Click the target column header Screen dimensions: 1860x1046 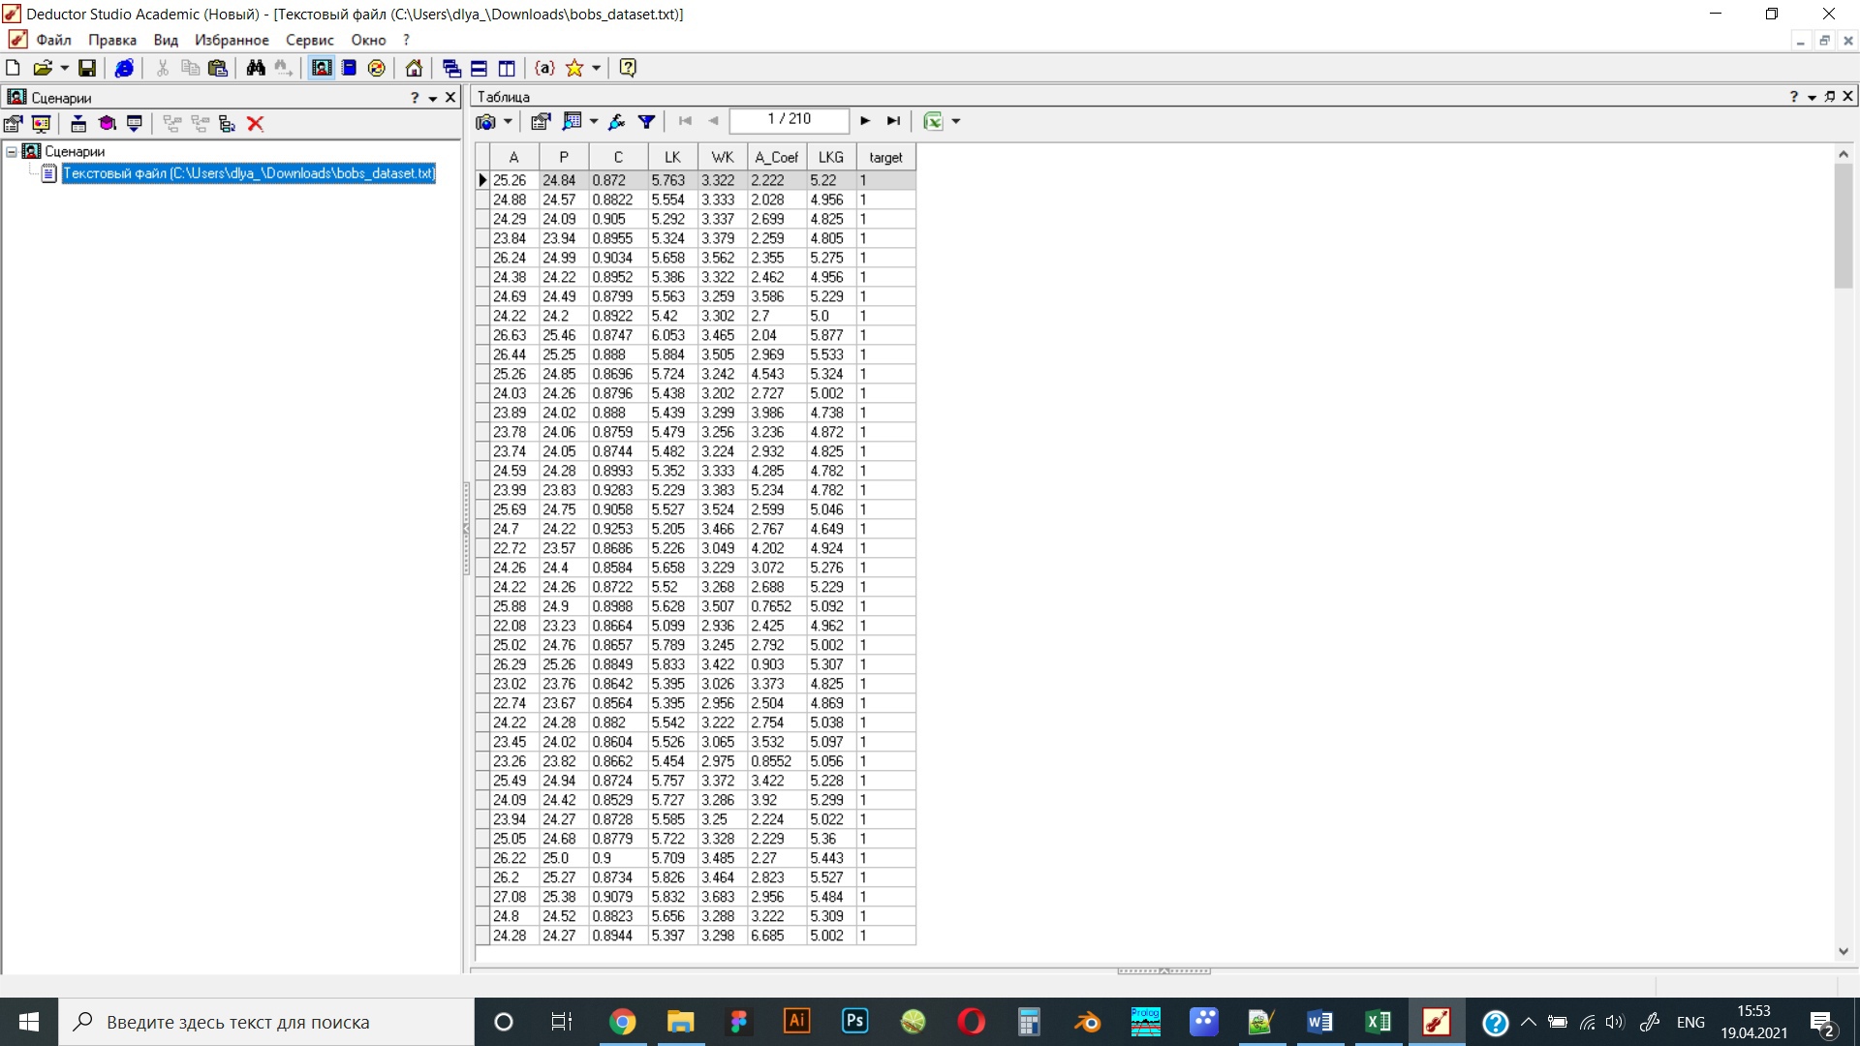(885, 157)
